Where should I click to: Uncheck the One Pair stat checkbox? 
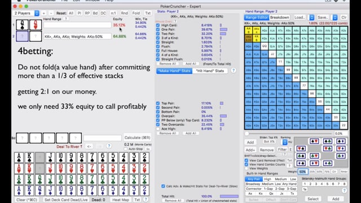[158, 29]
